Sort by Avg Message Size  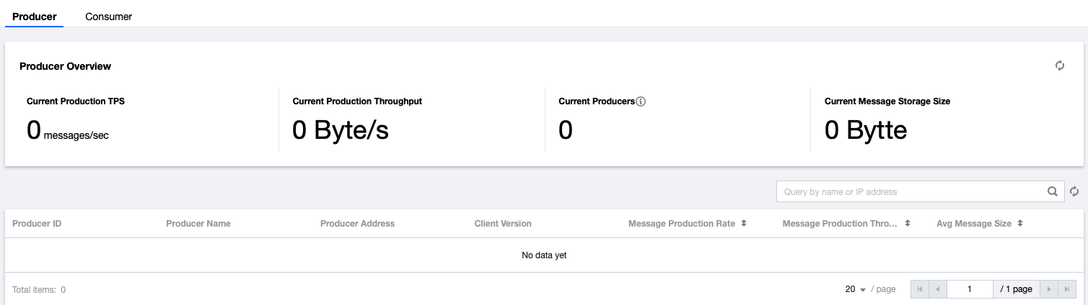tap(1020, 224)
